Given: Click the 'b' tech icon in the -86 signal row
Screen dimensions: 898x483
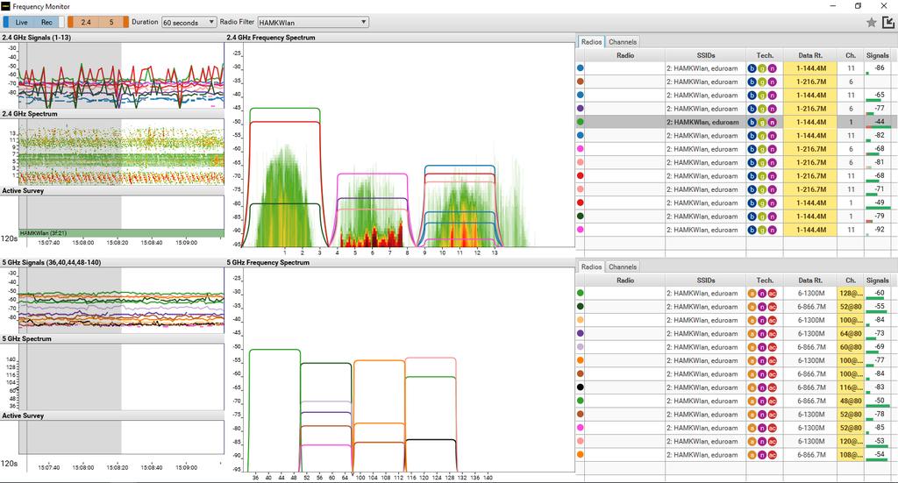Looking at the screenshot, I should pos(752,68).
